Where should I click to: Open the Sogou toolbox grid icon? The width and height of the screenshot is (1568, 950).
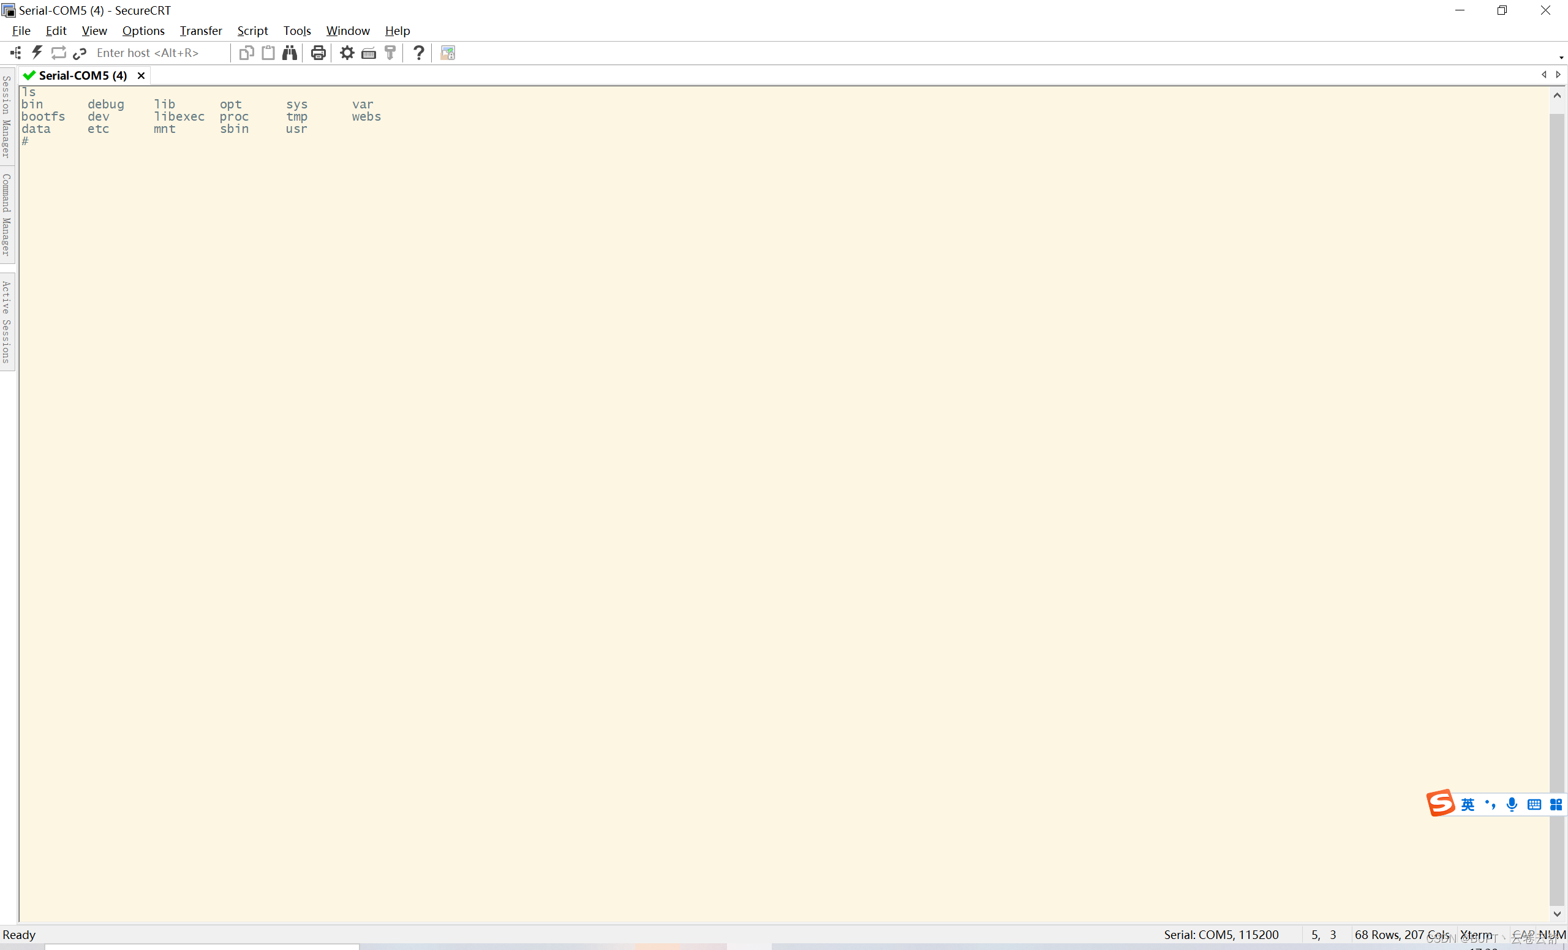point(1556,804)
